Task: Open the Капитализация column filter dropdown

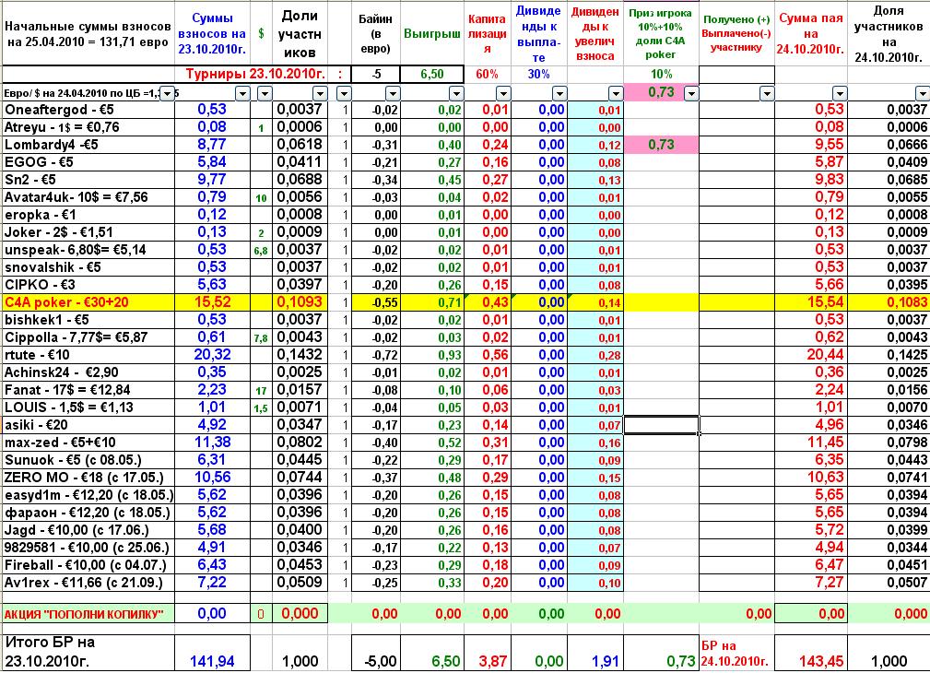Action: click(503, 93)
